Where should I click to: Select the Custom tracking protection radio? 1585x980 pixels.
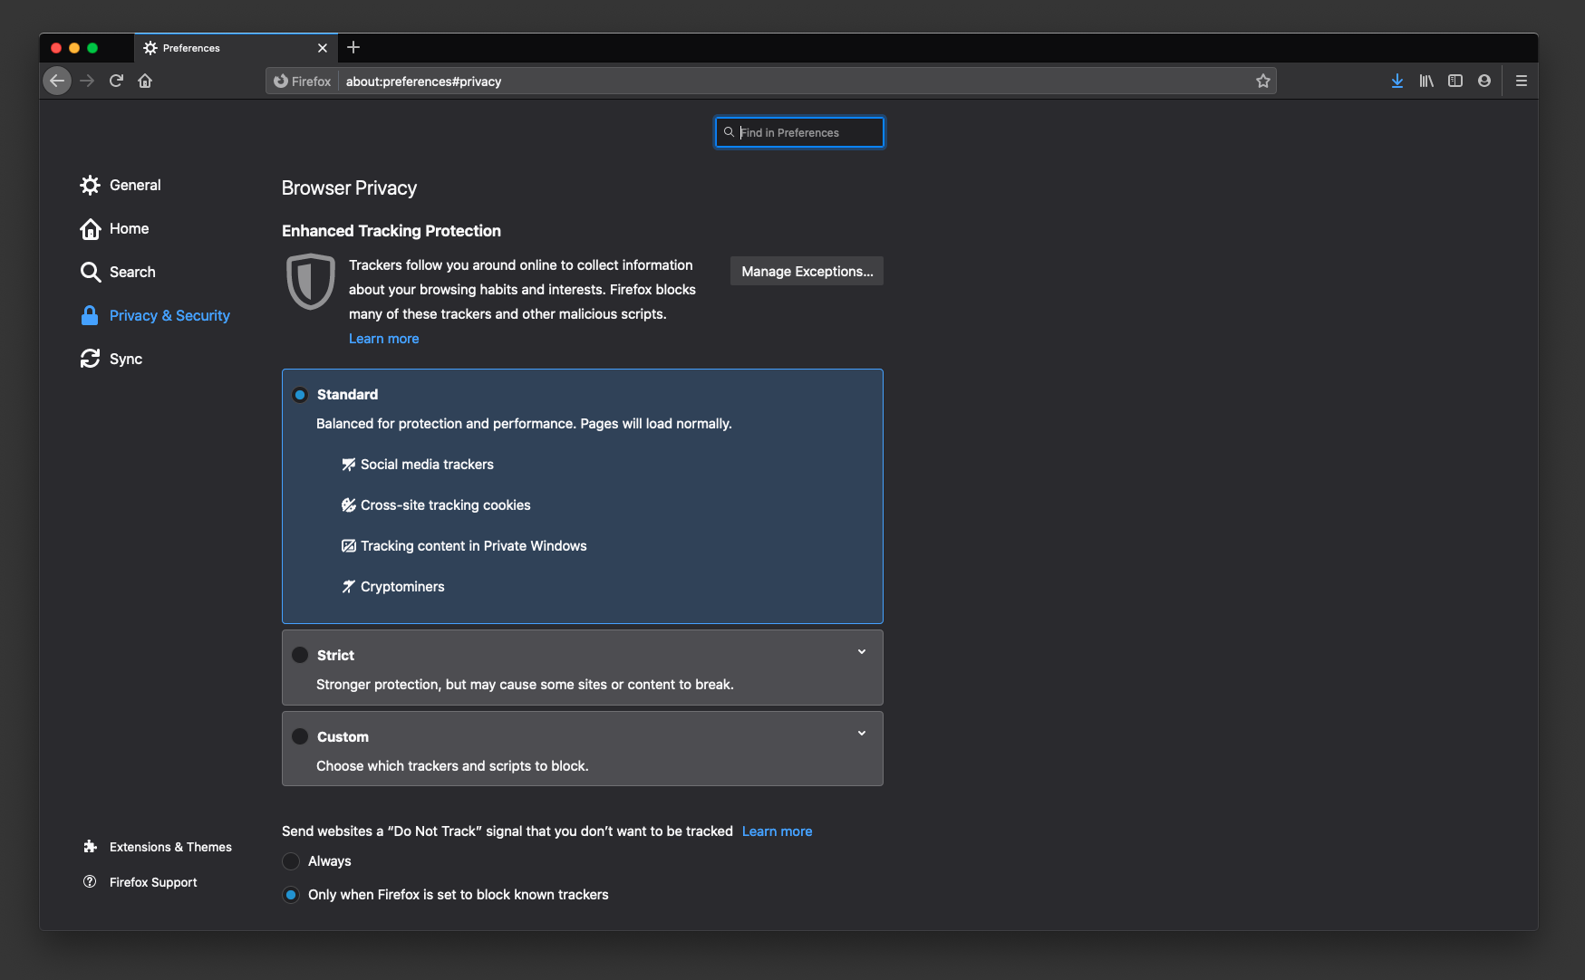click(300, 736)
